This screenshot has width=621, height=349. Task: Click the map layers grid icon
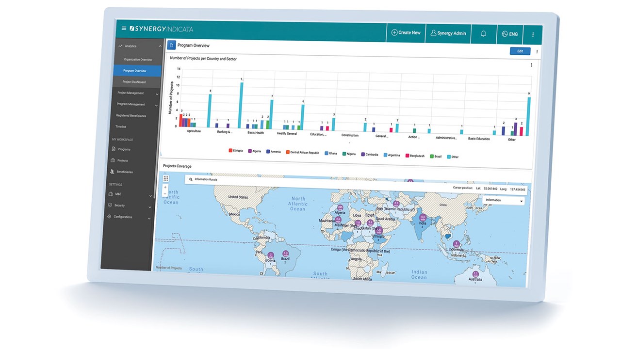(x=165, y=179)
